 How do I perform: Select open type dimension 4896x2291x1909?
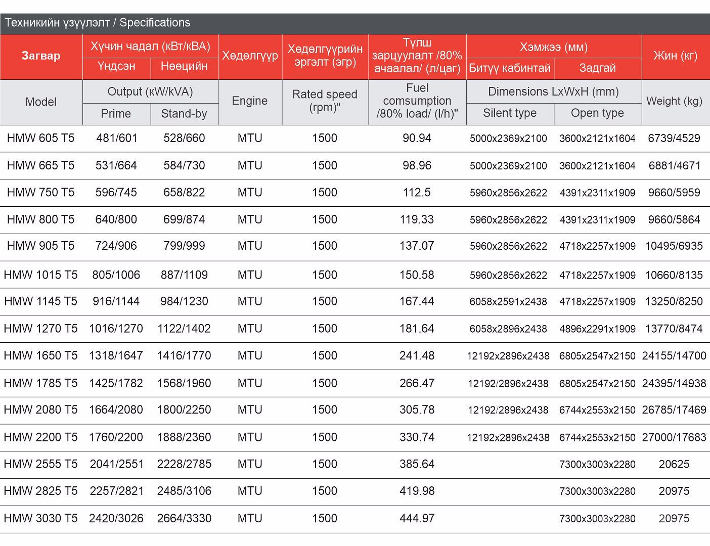[597, 329]
